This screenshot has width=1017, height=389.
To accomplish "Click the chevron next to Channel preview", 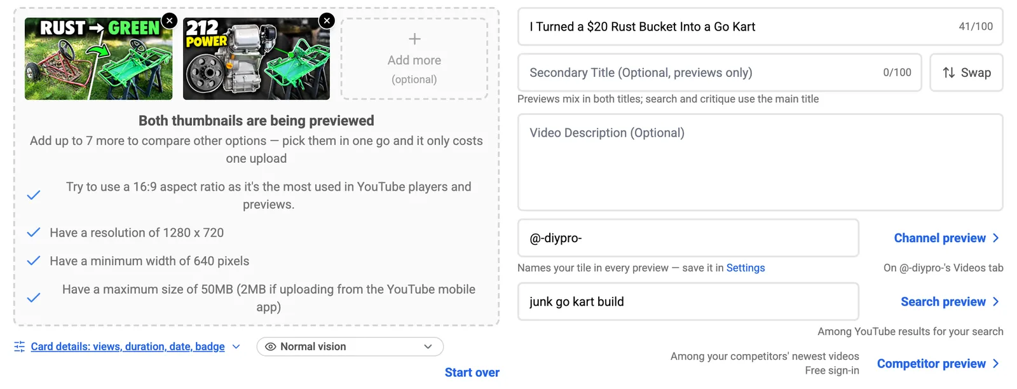I will coord(995,238).
